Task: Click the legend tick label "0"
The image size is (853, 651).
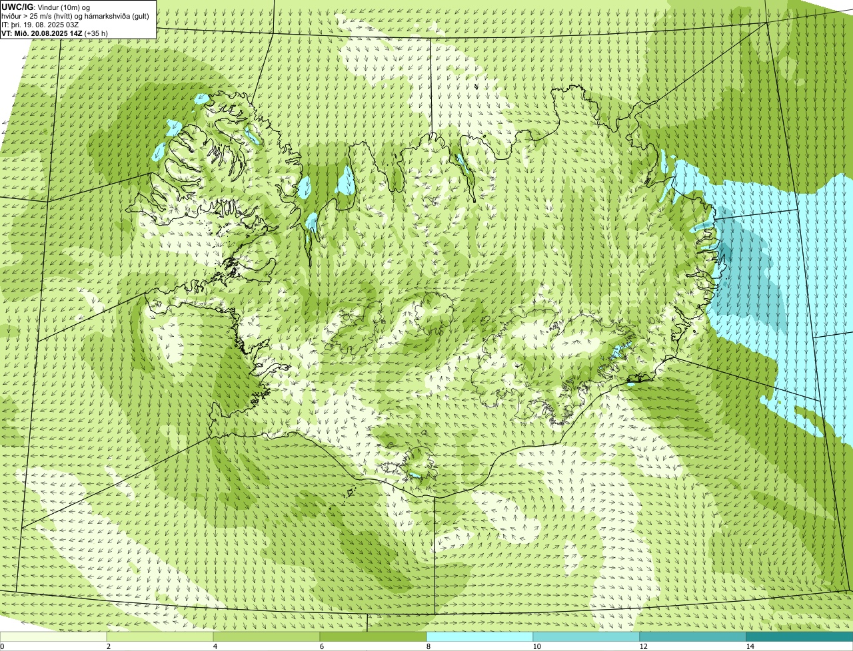Action: (2, 646)
